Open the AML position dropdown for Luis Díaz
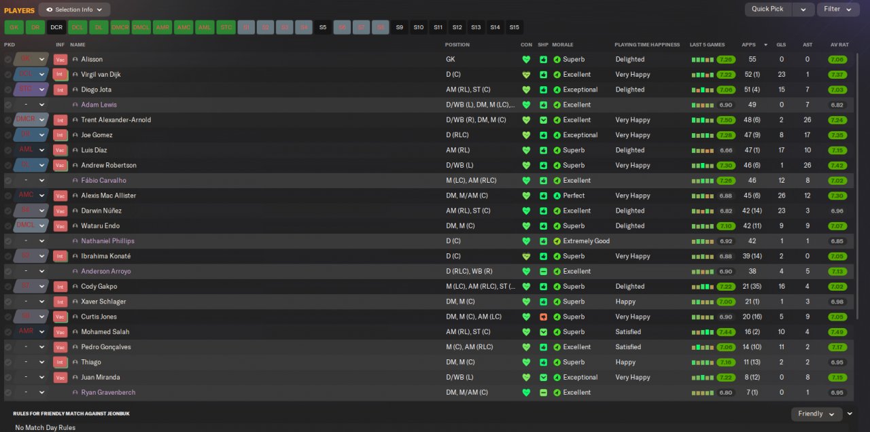The image size is (870, 432). [32, 150]
